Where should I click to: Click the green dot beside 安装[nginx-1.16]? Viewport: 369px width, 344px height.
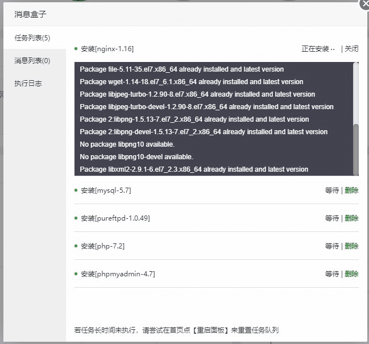[76, 48]
